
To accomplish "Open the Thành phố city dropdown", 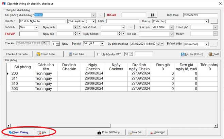I will coord(216,27).
